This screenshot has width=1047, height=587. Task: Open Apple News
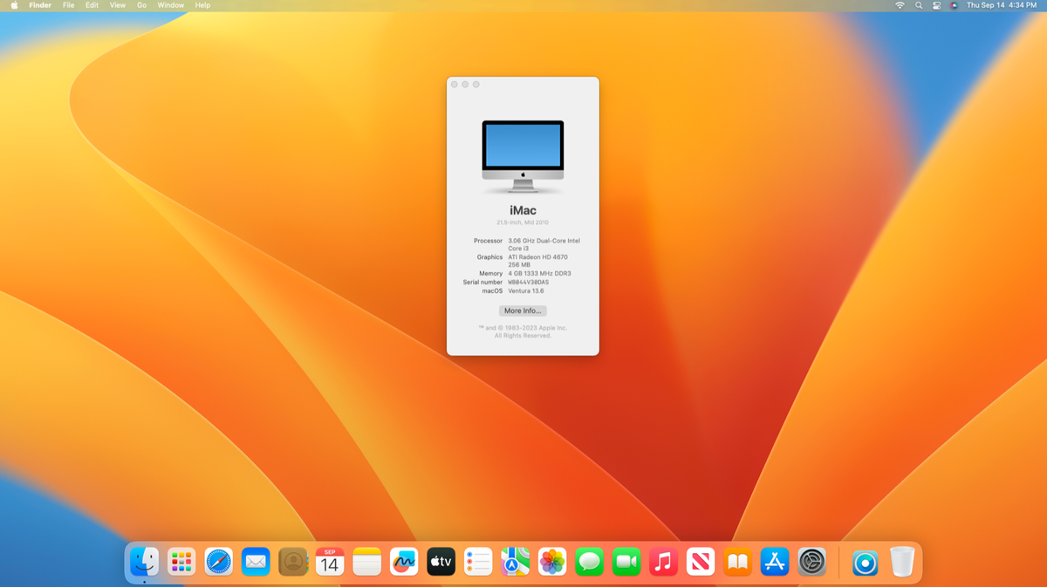(x=701, y=562)
